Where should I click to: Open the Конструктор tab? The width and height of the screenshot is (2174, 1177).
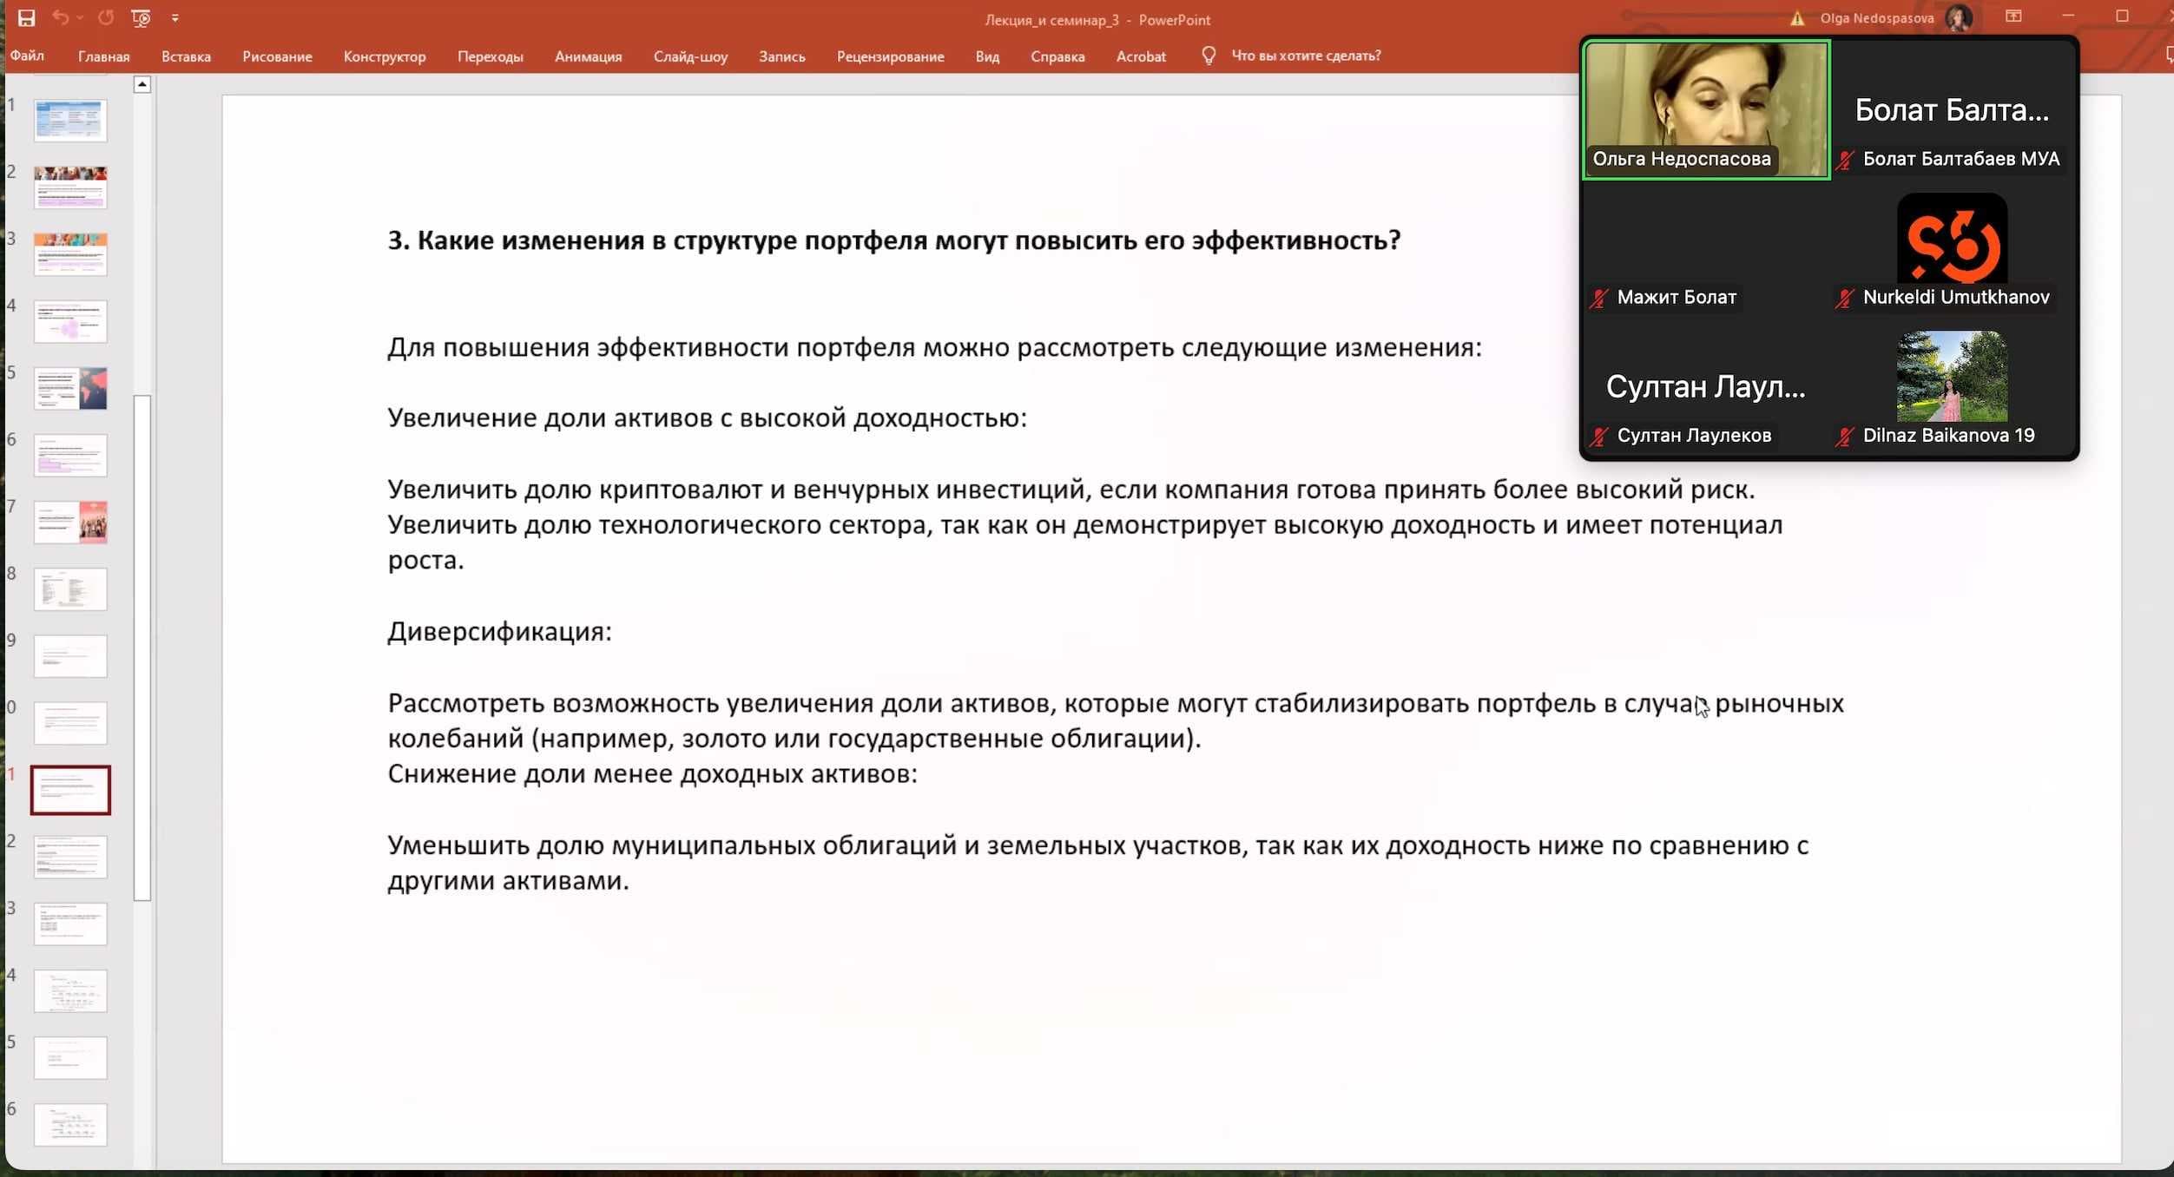pos(385,56)
